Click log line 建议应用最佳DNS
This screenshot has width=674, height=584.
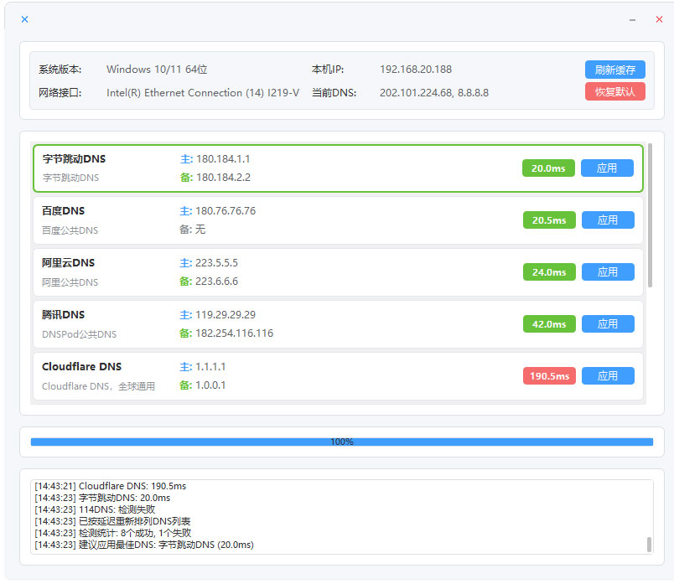[144, 545]
